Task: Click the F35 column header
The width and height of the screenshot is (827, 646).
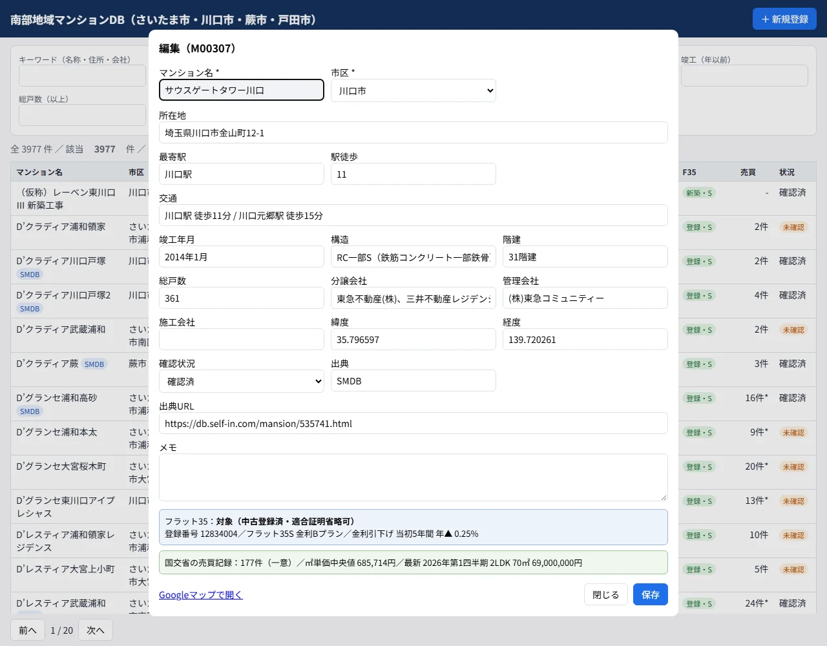Action: [689, 172]
